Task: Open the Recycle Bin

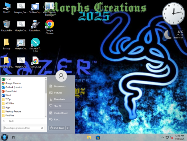Action: 7,26
